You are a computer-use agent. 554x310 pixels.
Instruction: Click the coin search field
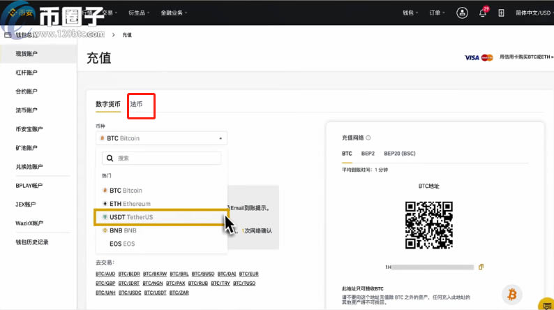161,158
